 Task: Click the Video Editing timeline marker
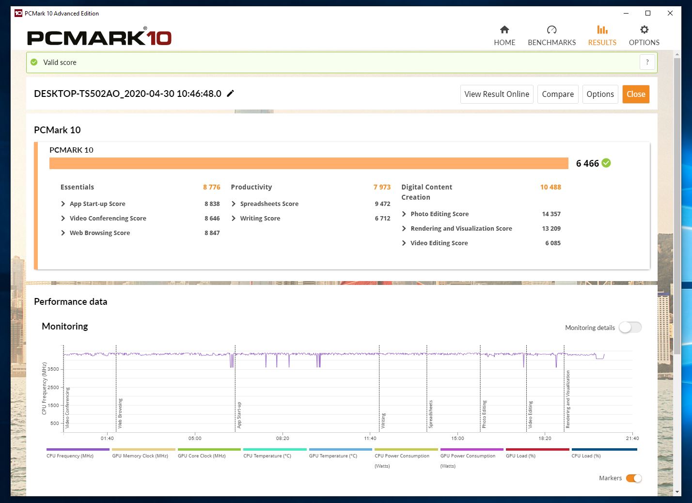[x=530, y=414]
